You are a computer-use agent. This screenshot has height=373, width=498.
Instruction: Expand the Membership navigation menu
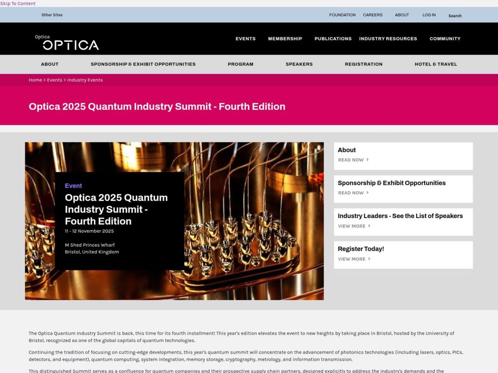[285, 38]
